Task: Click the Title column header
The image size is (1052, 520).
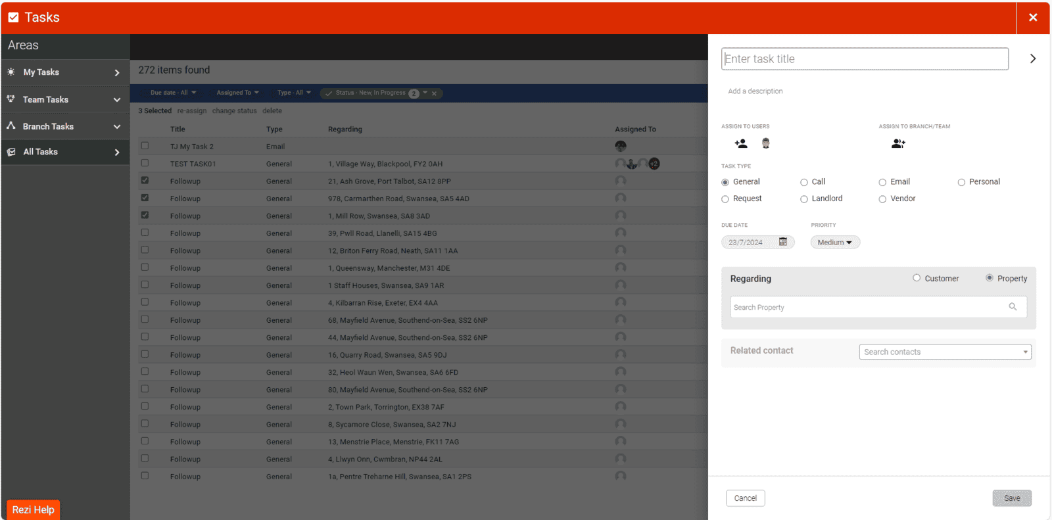Action: point(178,129)
